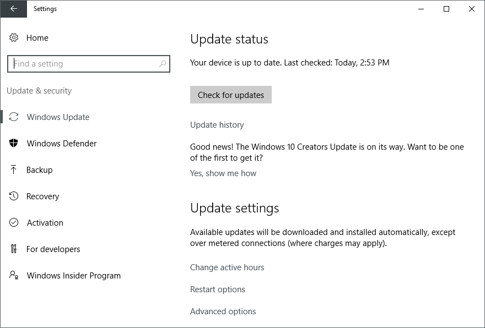The image size is (485, 328).
Task: Click the For developers tools icon
Action: pyautogui.click(x=14, y=249)
